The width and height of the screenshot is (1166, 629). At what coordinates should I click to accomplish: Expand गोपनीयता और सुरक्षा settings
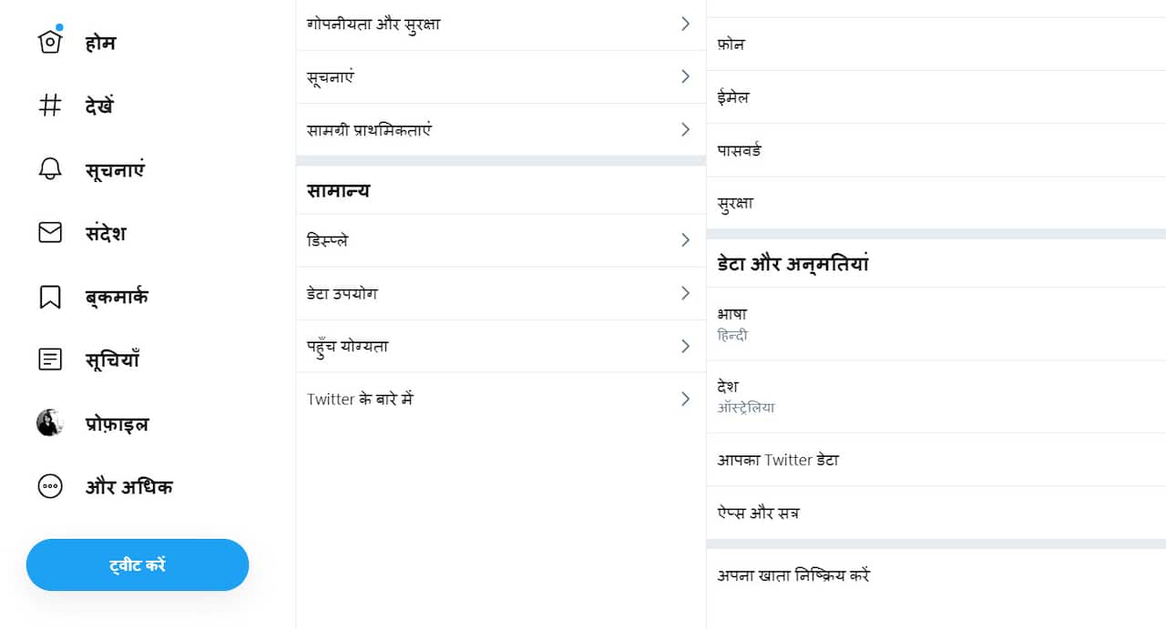501,24
